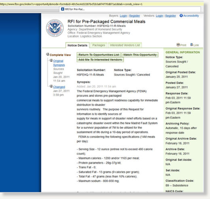Click 'Jan 27, 2011' under Changed

pos(61,91)
